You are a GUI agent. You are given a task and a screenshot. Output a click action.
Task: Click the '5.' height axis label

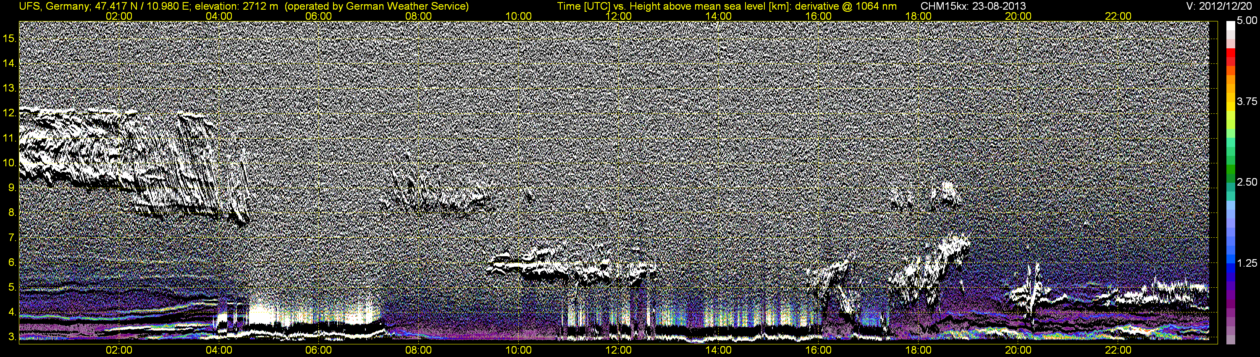12,288
